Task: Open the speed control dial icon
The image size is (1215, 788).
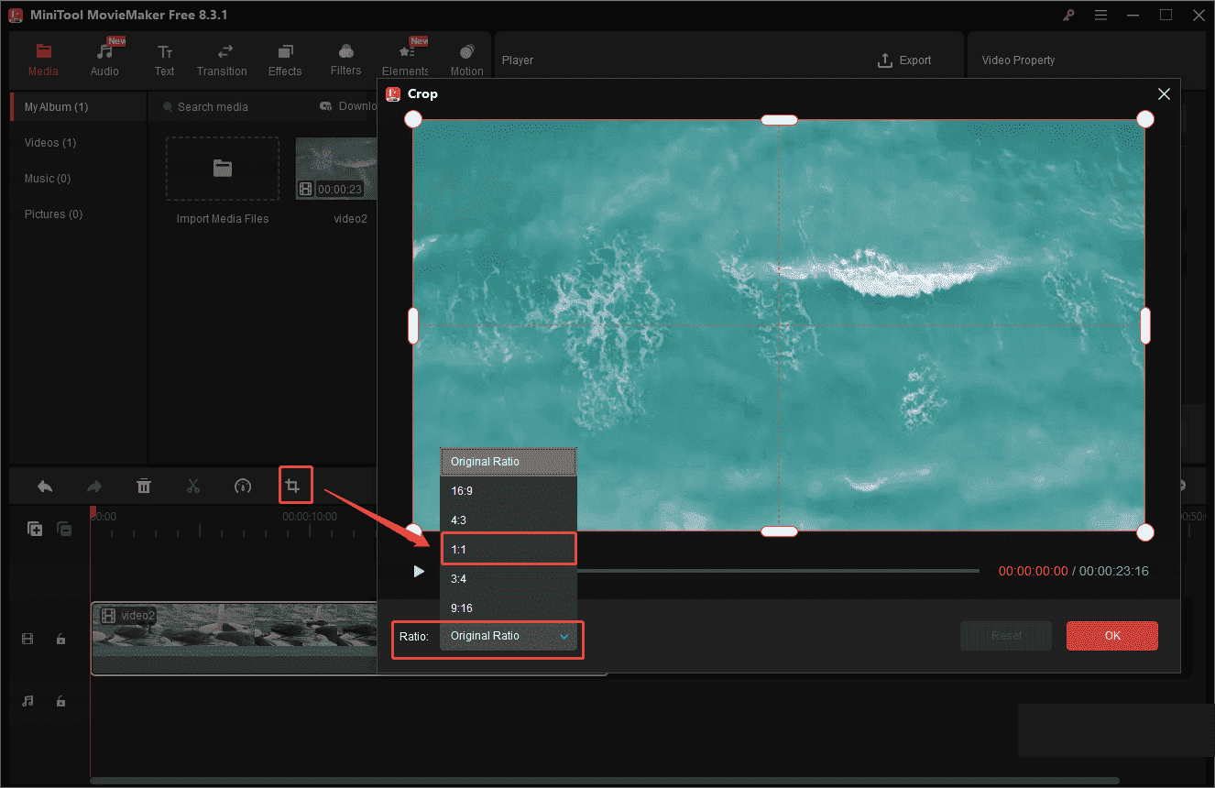Action: pos(243,485)
